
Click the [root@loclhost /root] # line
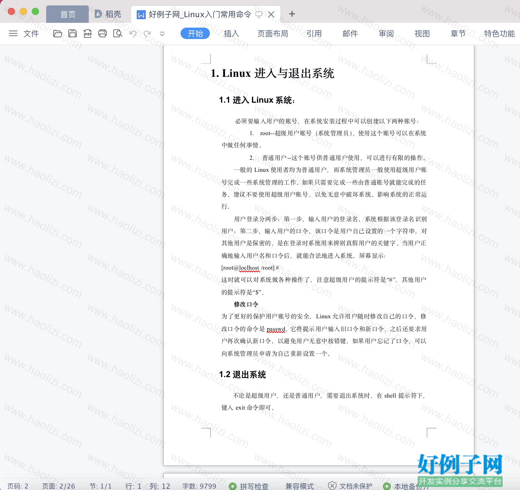click(250, 268)
